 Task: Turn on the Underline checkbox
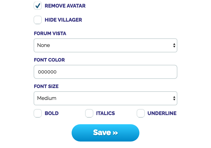(x=141, y=113)
